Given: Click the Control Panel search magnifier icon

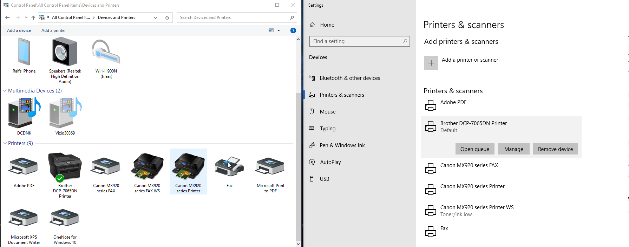Looking at the screenshot, I should pyautogui.click(x=292, y=18).
